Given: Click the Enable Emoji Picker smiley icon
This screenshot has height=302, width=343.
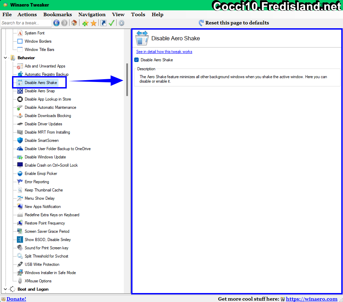Looking at the screenshot, I should coord(20,174).
